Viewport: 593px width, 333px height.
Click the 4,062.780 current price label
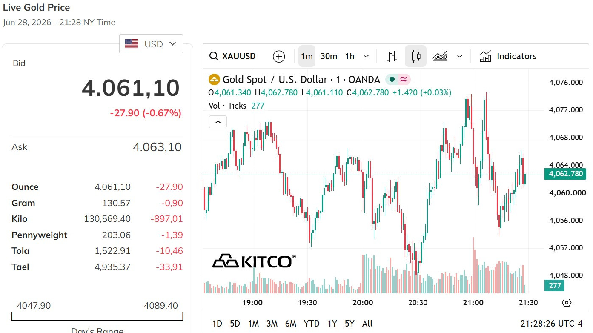point(566,174)
